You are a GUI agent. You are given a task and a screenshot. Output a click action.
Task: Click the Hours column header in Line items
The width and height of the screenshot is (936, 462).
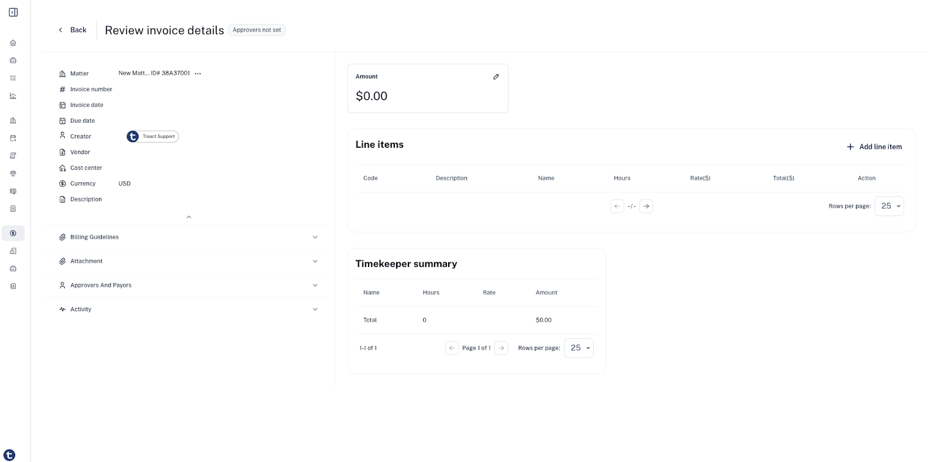point(622,178)
